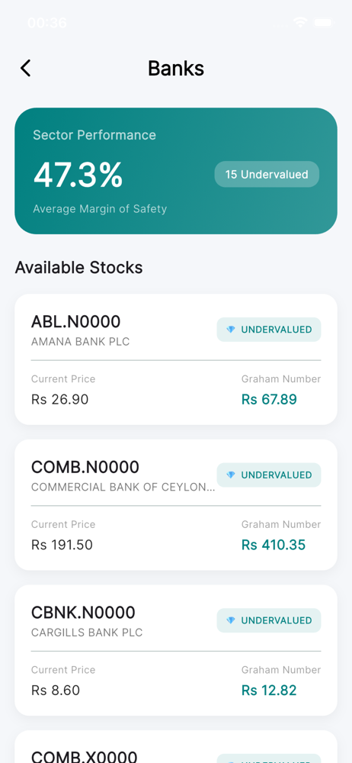Image resolution: width=352 pixels, height=763 pixels.
Task: Select Current Price Rs 8.60 value
Action: click(x=56, y=691)
